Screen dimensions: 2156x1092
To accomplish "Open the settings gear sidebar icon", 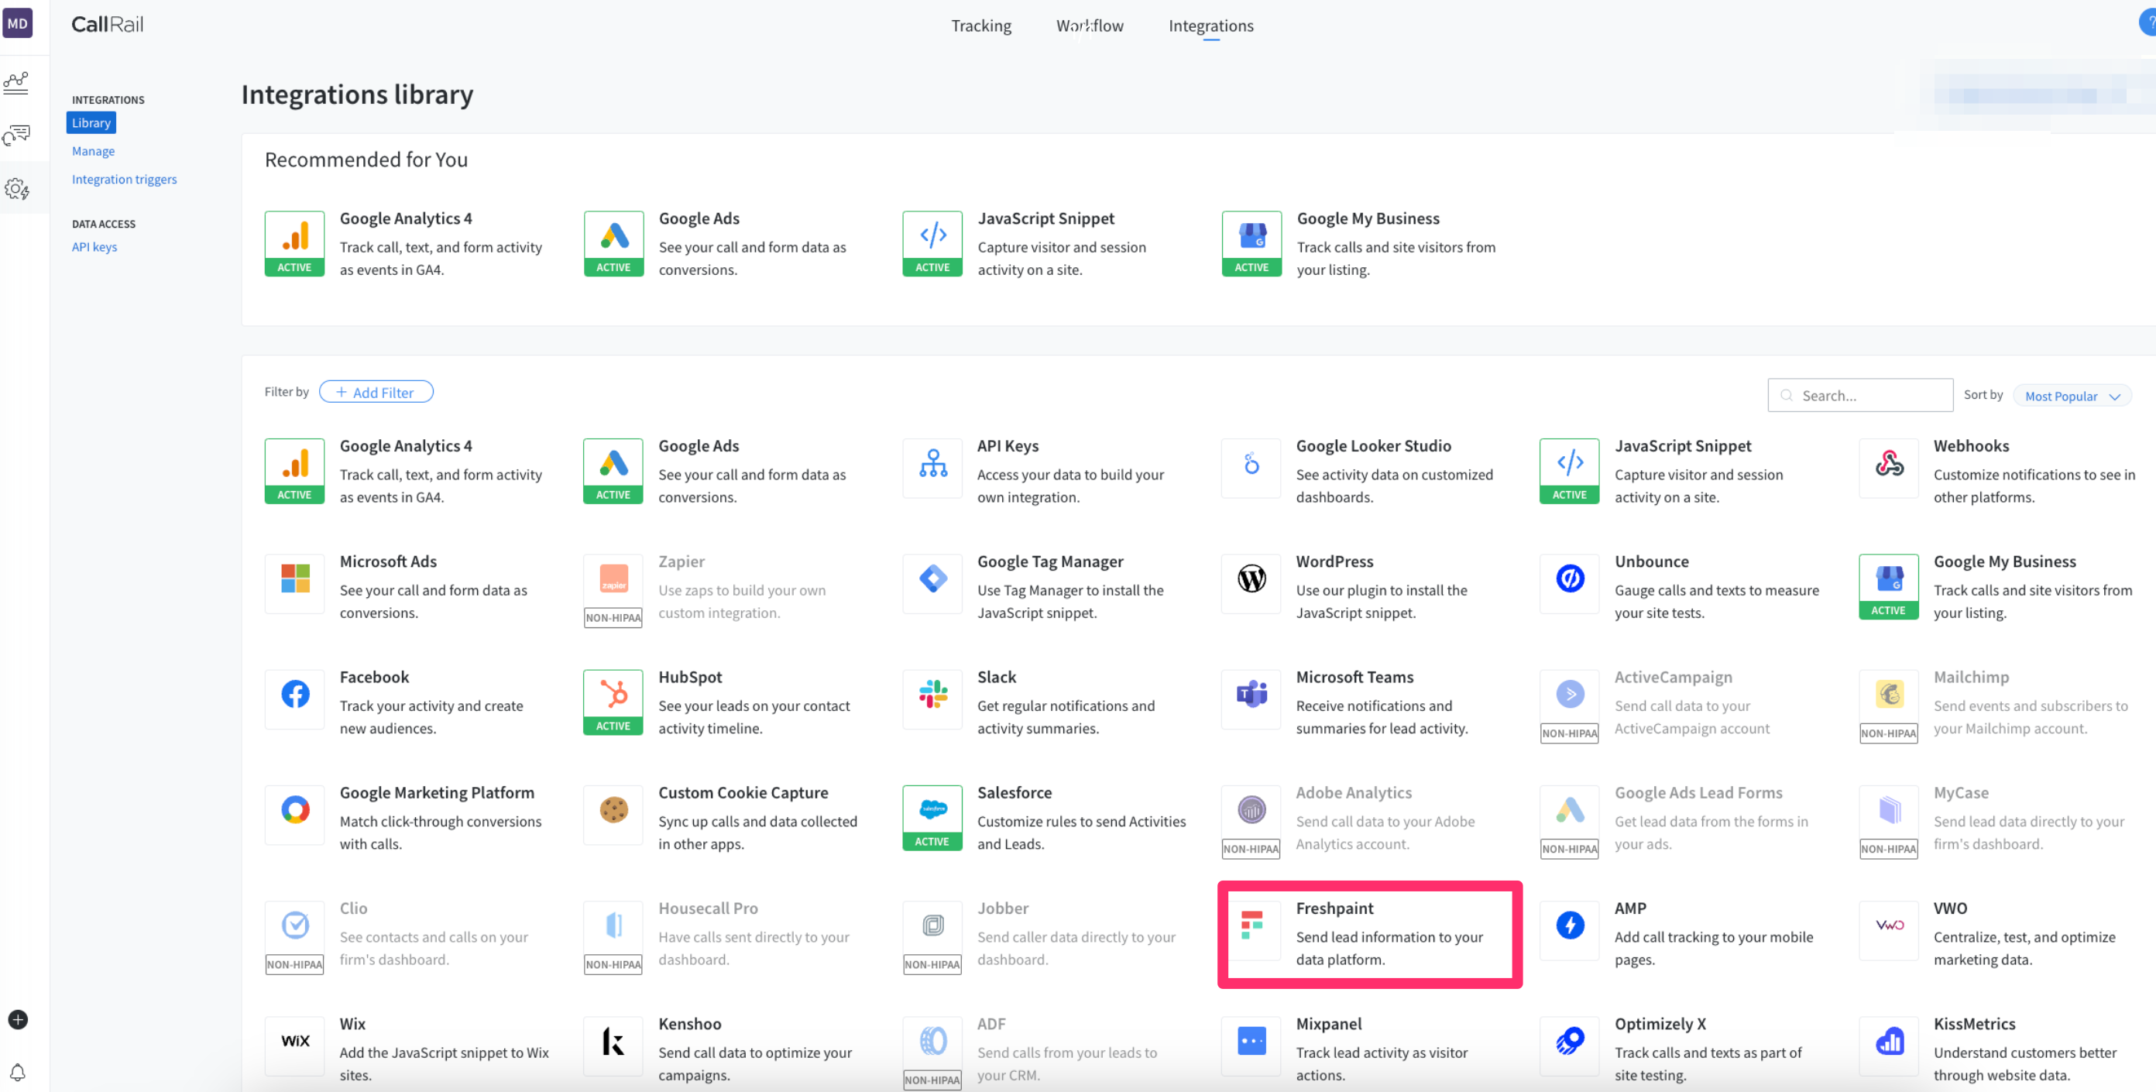I will coord(17,189).
